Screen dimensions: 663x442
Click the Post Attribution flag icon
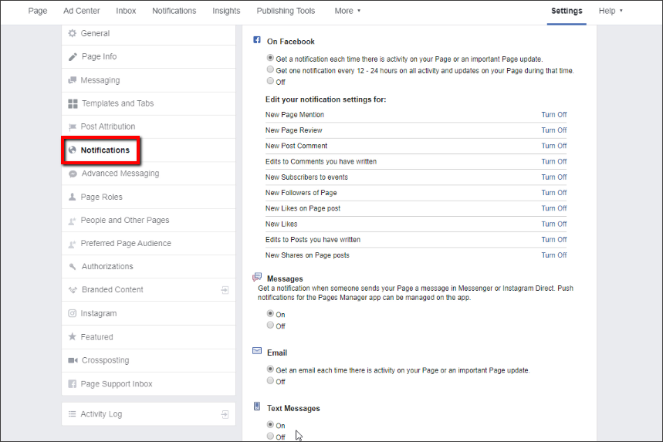(73, 127)
